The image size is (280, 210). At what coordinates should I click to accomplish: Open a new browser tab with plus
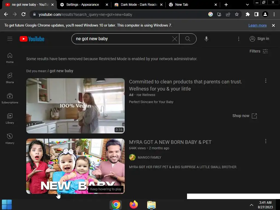pyautogui.click(x=226, y=5)
